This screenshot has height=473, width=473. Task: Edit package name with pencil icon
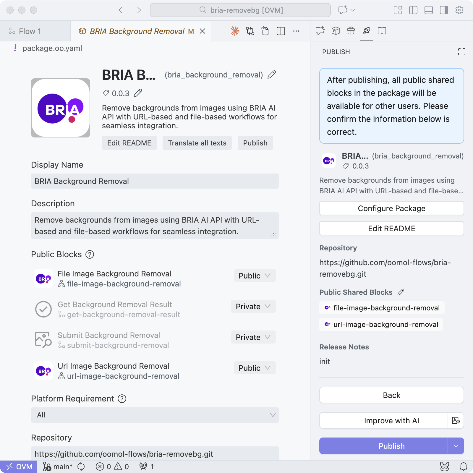click(x=272, y=75)
